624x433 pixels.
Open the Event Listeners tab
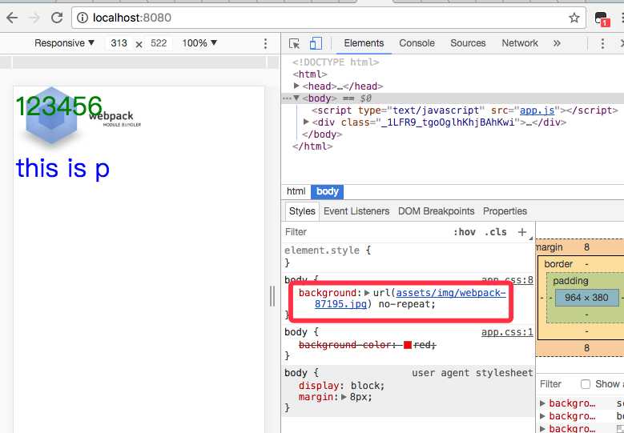(356, 211)
